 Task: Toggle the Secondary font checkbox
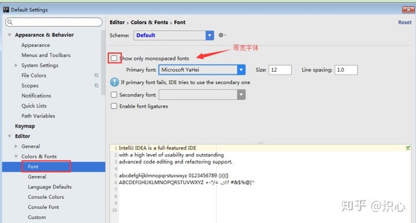[x=114, y=95]
